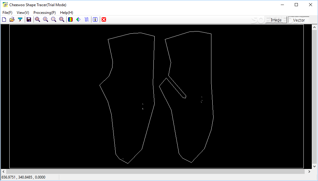The height and width of the screenshot is (181, 318).
Task: Click the green and blue diamond icon
Action: (x=78, y=19)
